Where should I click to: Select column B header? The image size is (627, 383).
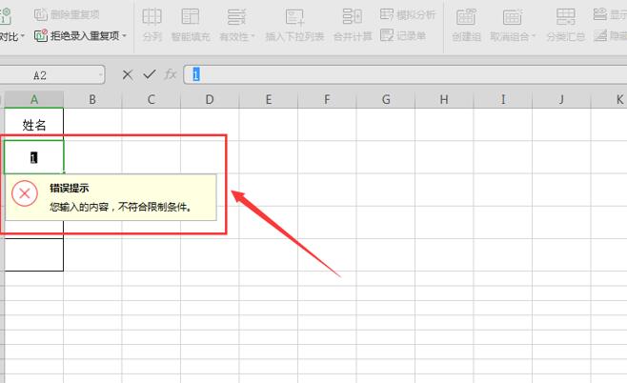click(92, 99)
